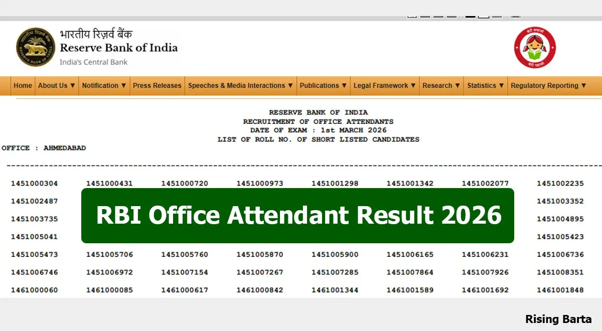Click the DATE OF EXAM : 1st MARCH 2026 line
This screenshot has width=602, height=331.
pos(318,130)
